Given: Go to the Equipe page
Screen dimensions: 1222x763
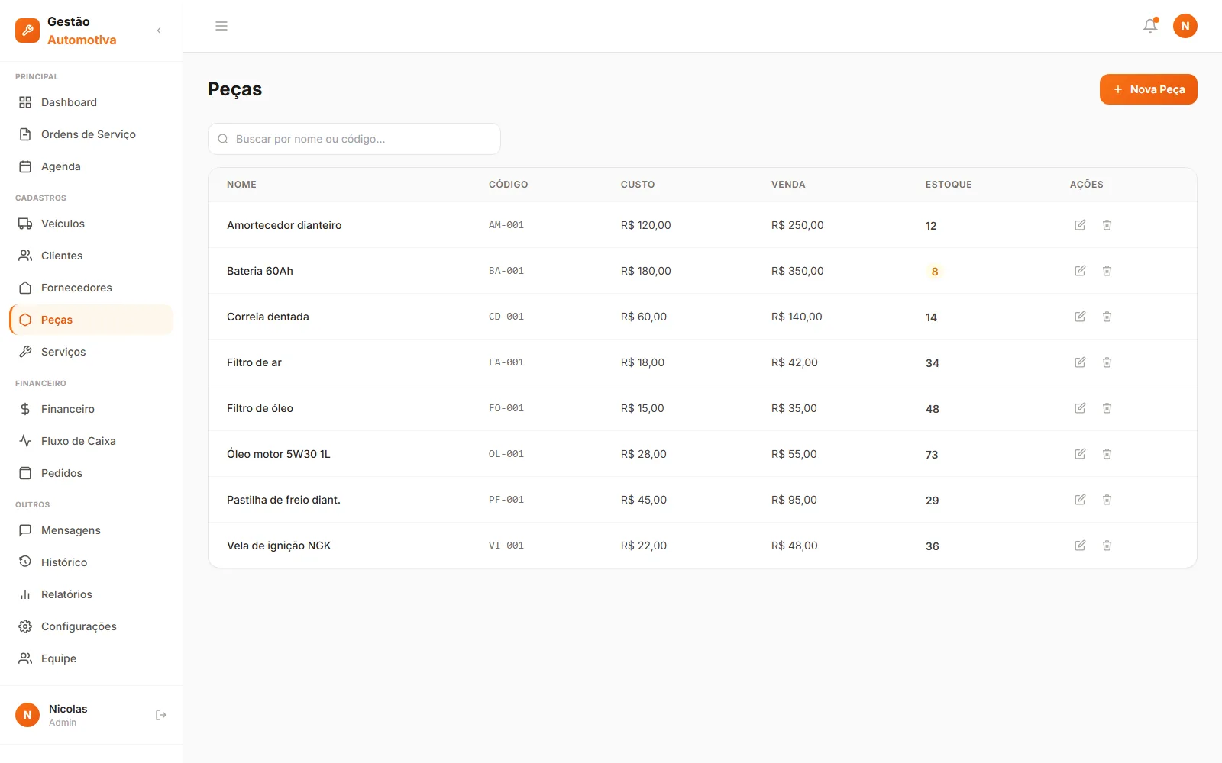Looking at the screenshot, I should (92, 658).
